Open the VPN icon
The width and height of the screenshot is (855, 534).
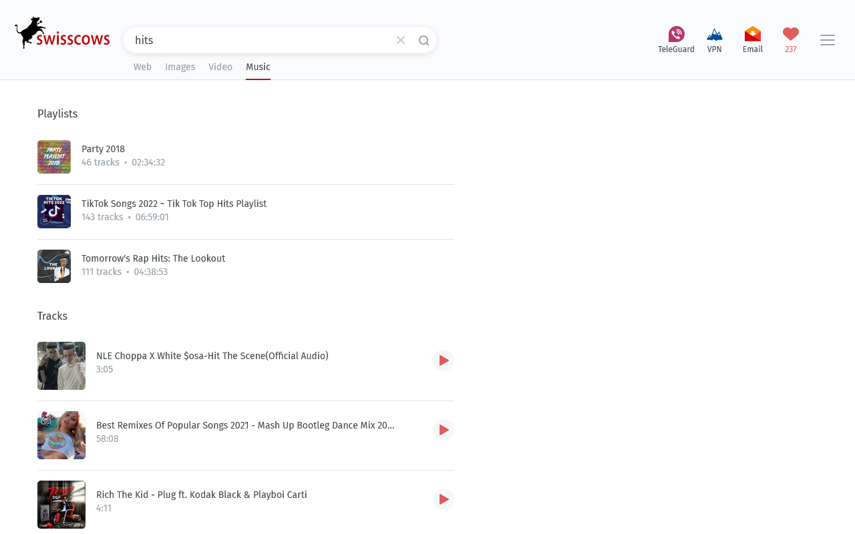715,40
